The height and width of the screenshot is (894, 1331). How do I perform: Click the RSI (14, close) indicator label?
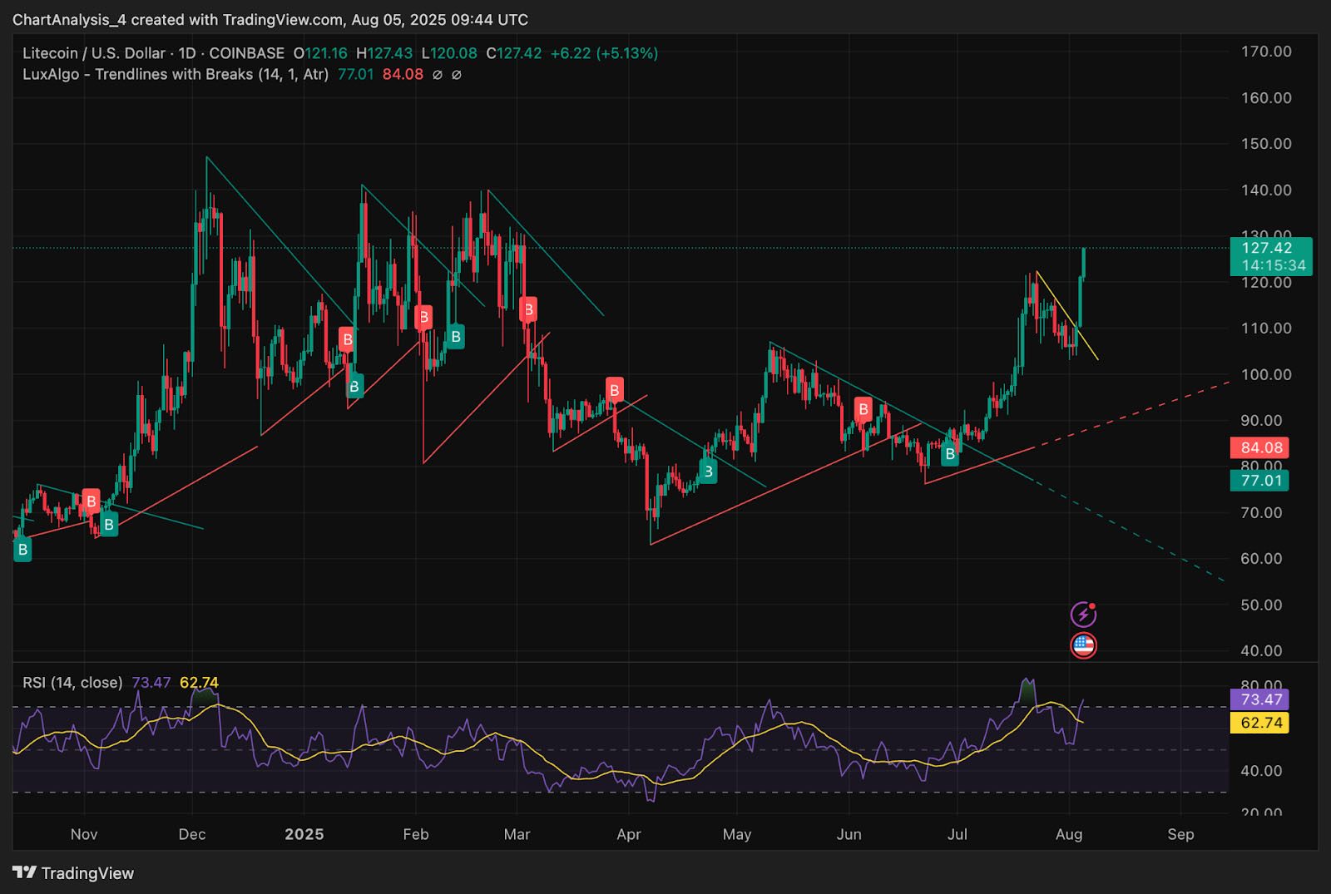point(72,683)
